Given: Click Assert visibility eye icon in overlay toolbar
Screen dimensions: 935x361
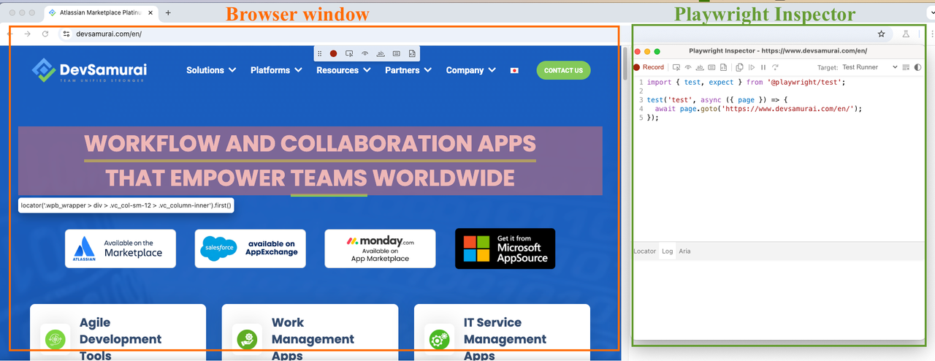Looking at the screenshot, I should (365, 53).
